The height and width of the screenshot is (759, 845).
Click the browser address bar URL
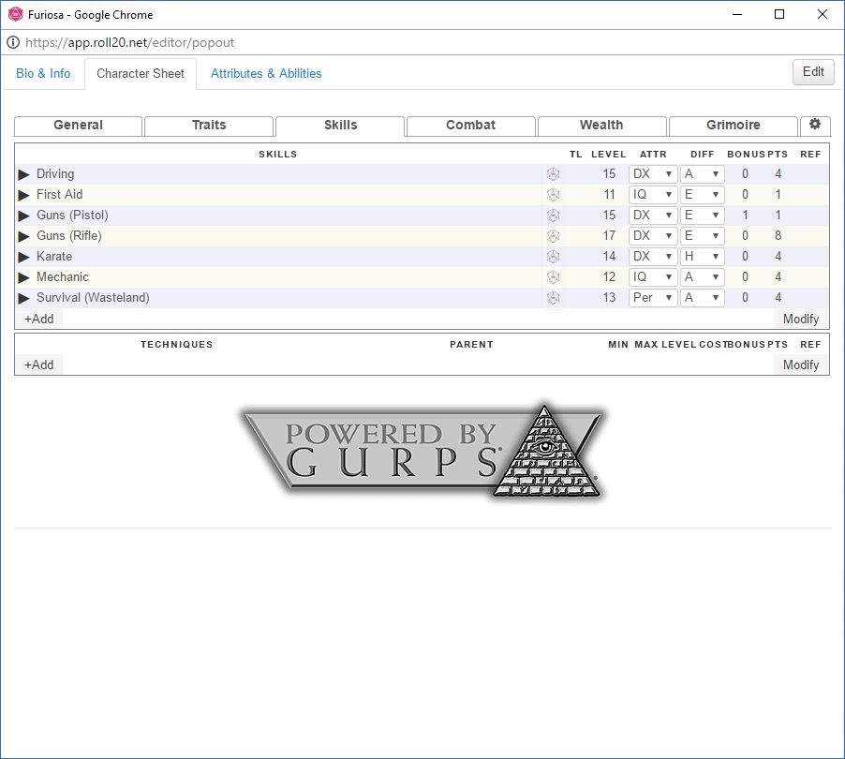(x=130, y=42)
